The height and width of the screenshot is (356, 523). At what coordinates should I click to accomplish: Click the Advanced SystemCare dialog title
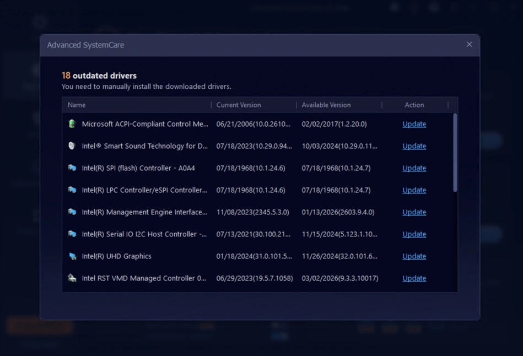tap(85, 45)
